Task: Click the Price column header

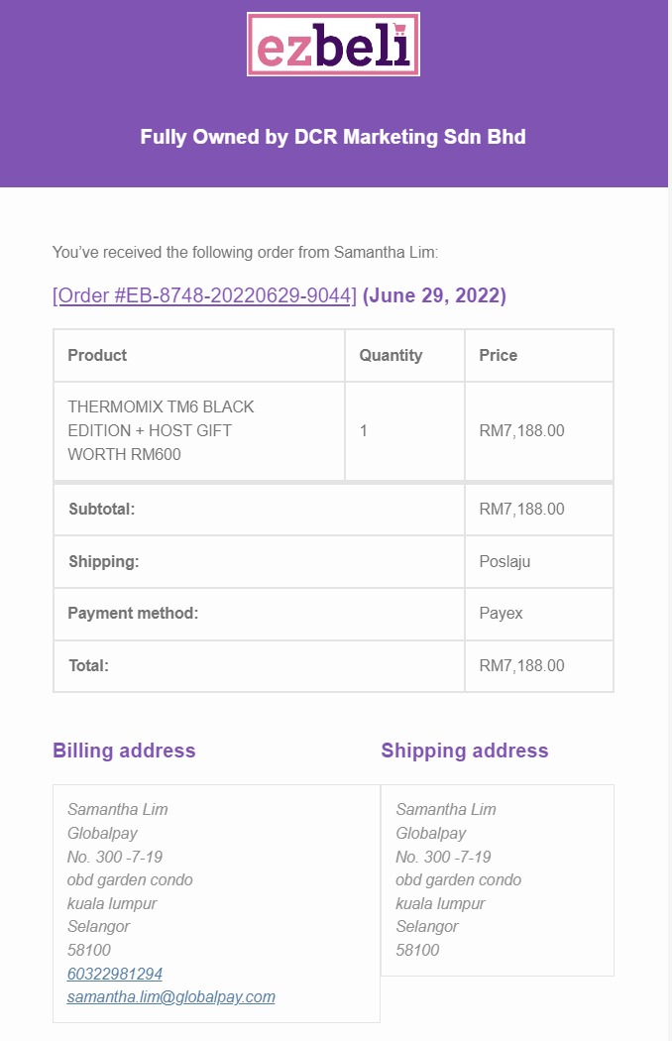Action: click(x=498, y=355)
